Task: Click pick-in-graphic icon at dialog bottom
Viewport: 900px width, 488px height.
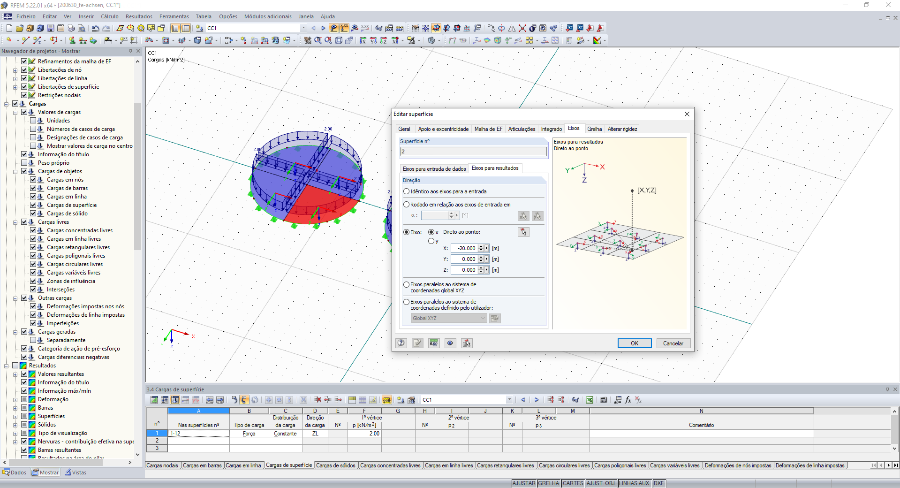Action: pyautogui.click(x=466, y=343)
